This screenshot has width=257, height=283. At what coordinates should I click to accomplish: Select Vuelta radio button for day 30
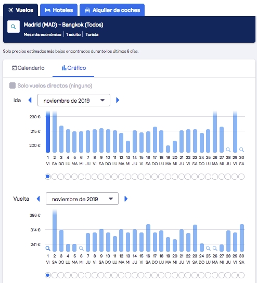pos(241,275)
